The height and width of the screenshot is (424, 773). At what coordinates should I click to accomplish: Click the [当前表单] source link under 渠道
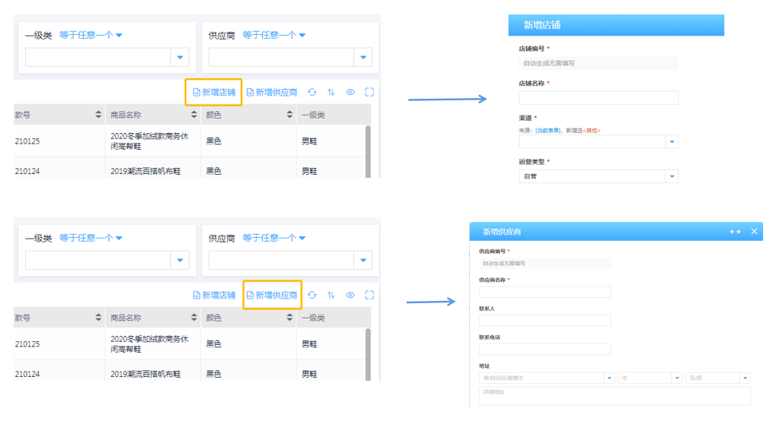click(549, 131)
